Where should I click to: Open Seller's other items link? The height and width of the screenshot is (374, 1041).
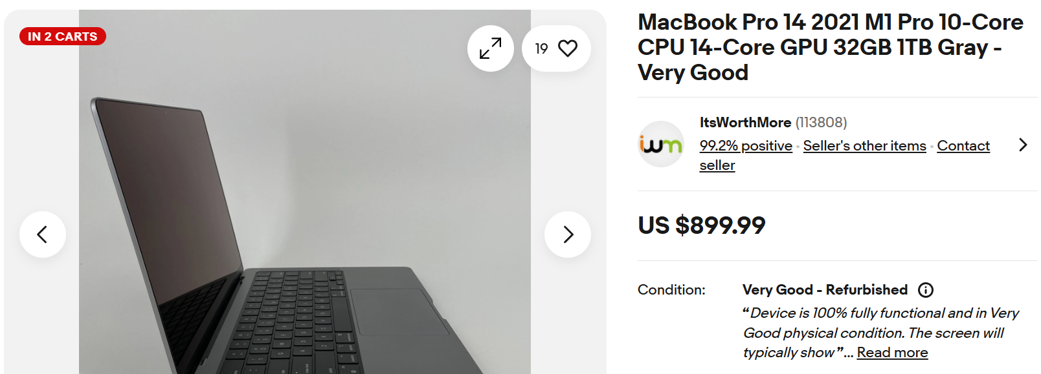click(x=864, y=146)
